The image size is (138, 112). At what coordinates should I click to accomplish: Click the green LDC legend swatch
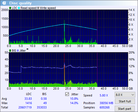pos(10,8)
